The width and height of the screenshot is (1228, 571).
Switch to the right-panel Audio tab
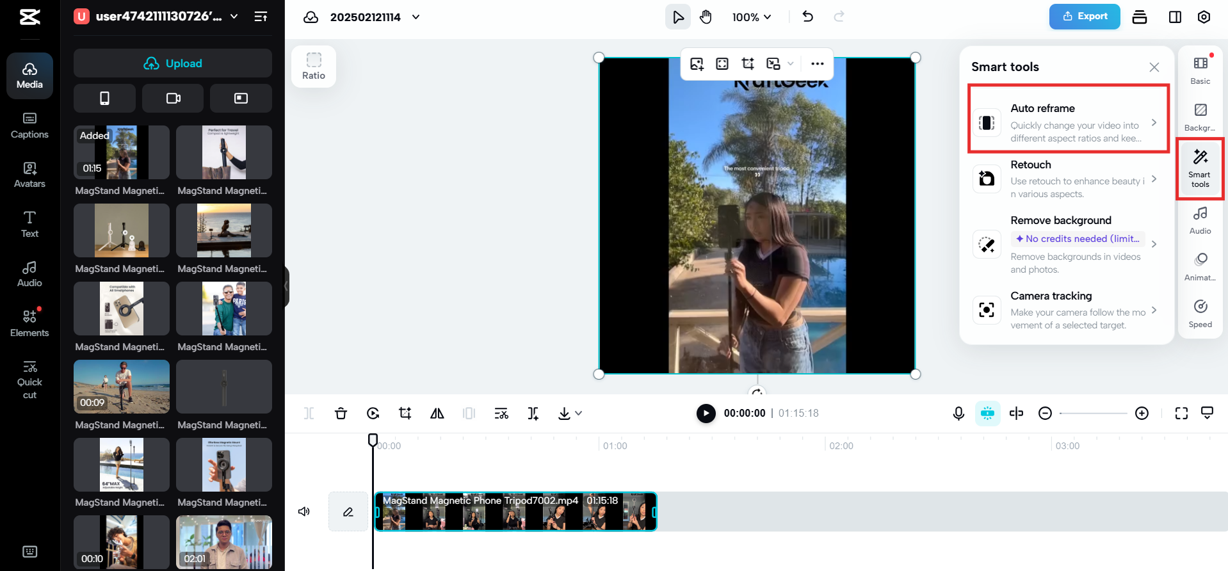[x=1200, y=221]
